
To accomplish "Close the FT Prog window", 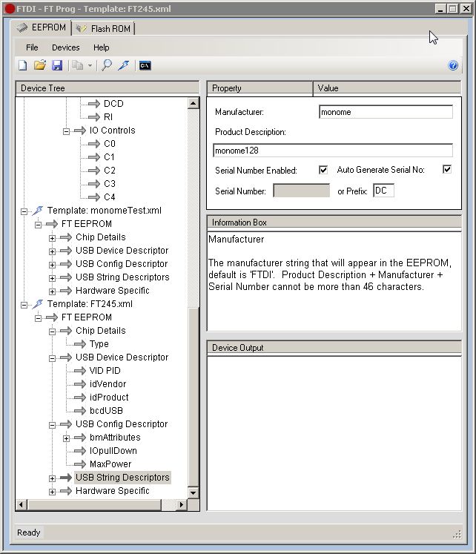I will point(466,8).
